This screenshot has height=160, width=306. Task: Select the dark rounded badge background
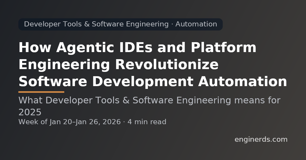coord(120,24)
